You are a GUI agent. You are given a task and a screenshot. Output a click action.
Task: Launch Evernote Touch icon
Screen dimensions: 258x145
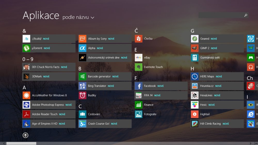pyautogui.click(x=139, y=67)
